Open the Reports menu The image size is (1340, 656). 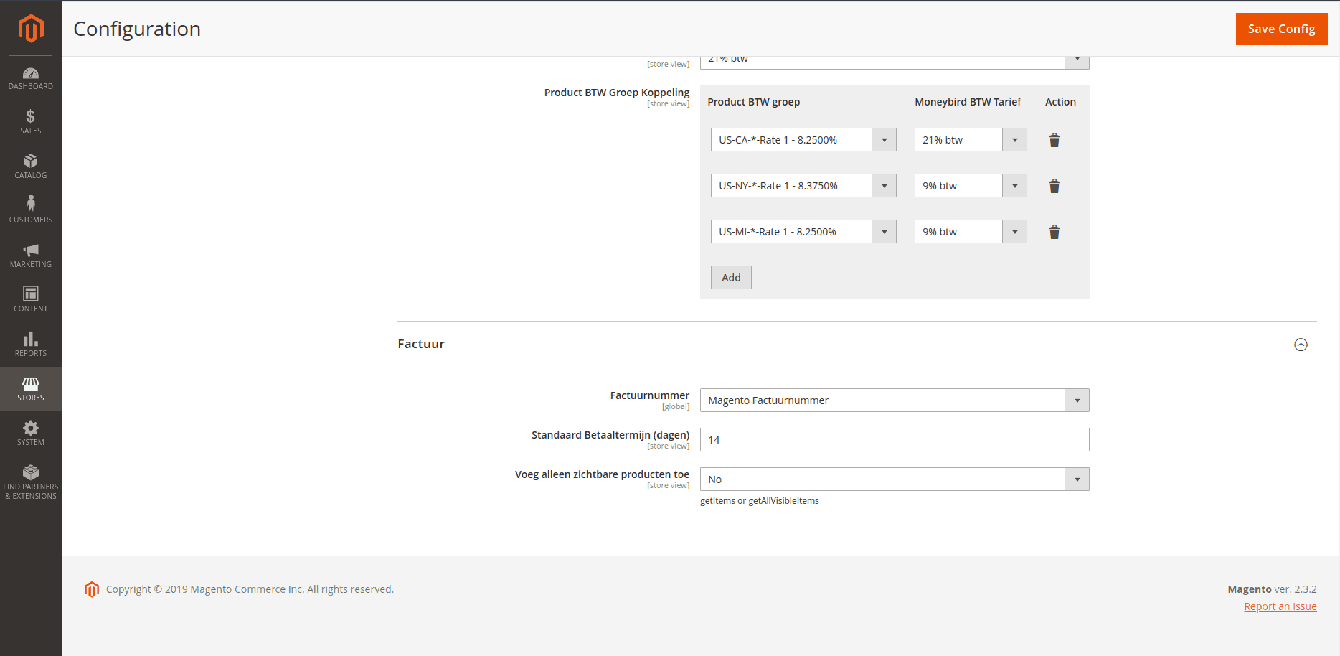point(31,345)
